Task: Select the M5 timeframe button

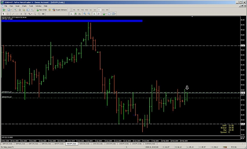Action: (78, 10)
